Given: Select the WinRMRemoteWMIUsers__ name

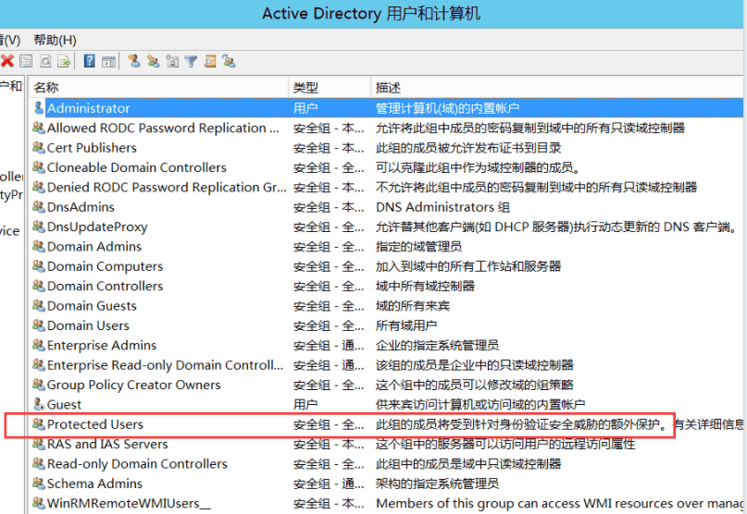Looking at the screenshot, I should point(129,504).
